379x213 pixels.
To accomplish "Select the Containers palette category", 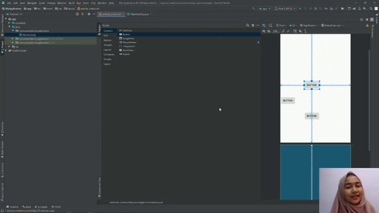I will [x=109, y=54].
